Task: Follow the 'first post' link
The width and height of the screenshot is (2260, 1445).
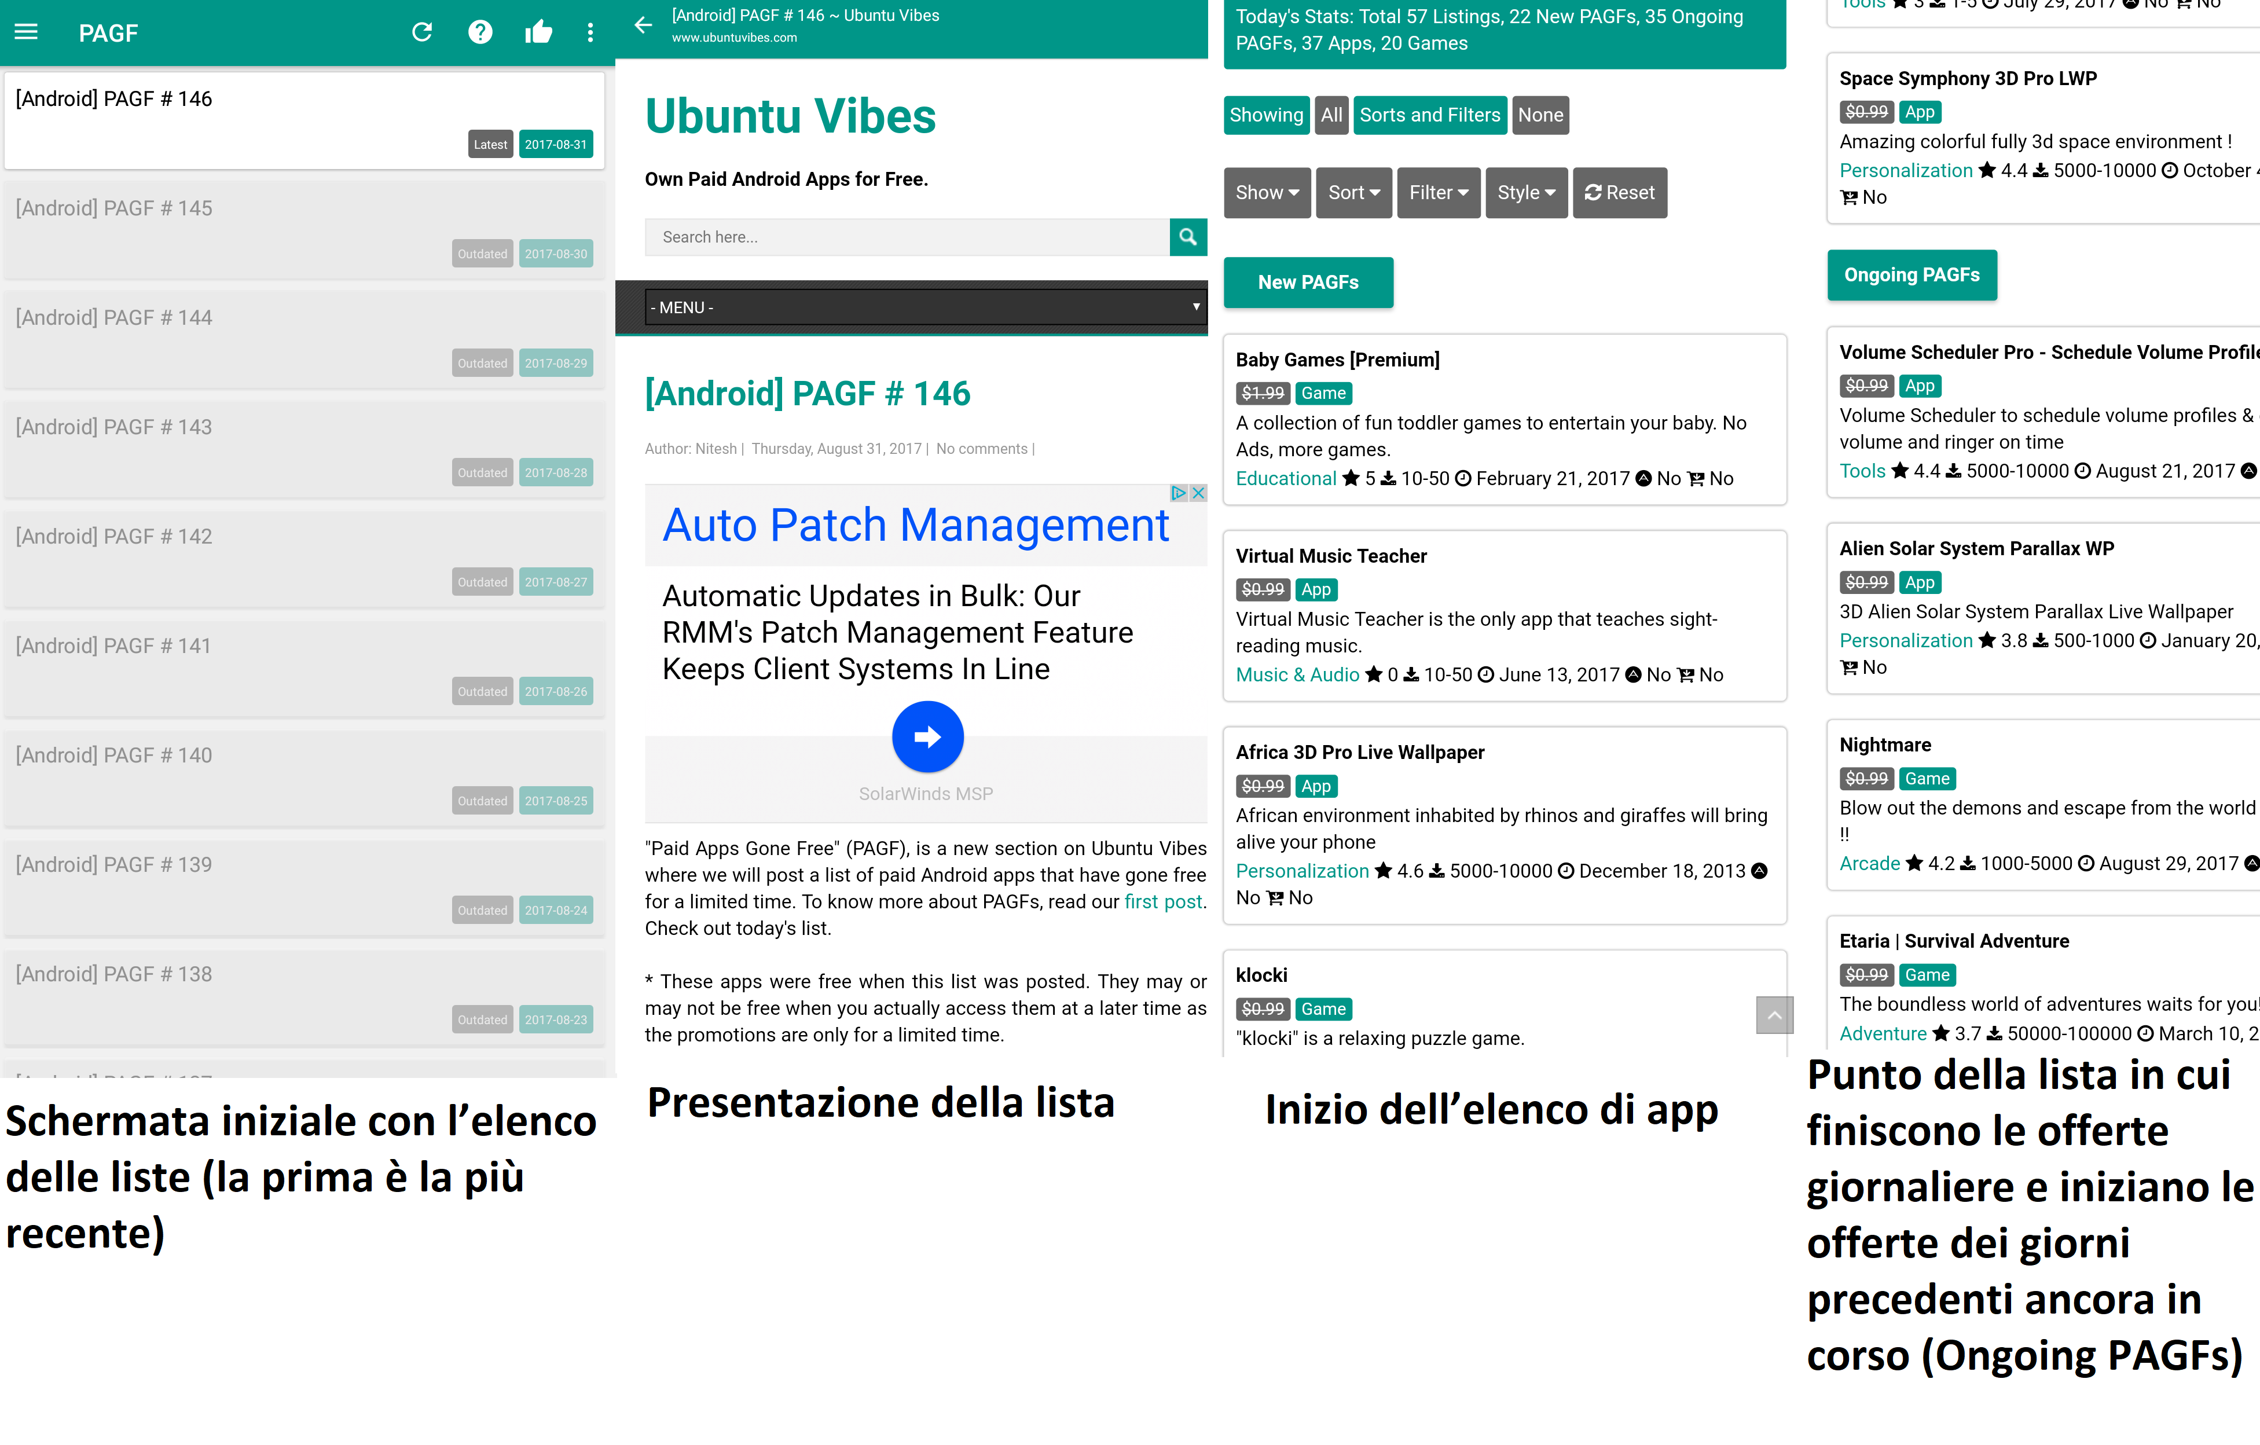Action: (1163, 902)
